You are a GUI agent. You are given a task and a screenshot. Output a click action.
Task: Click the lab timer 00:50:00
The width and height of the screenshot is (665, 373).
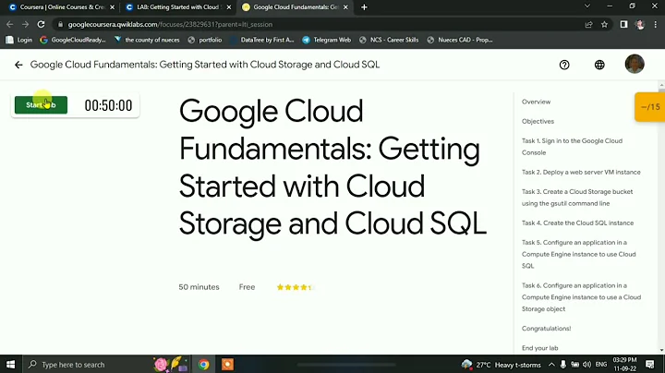108,105
